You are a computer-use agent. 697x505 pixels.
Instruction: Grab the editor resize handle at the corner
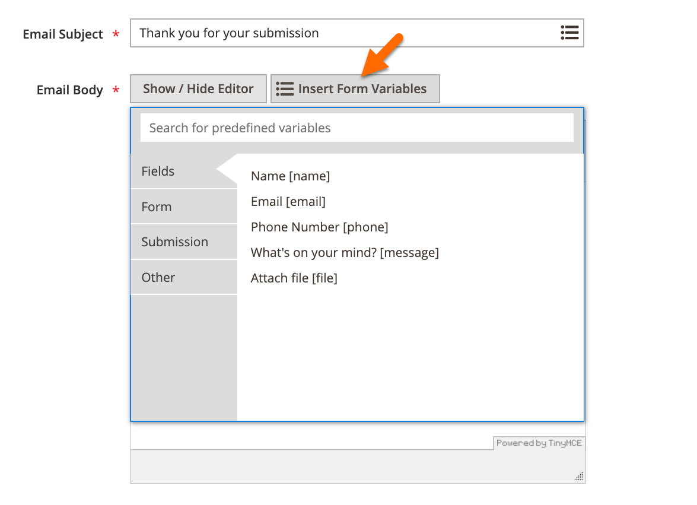(579, 476)
